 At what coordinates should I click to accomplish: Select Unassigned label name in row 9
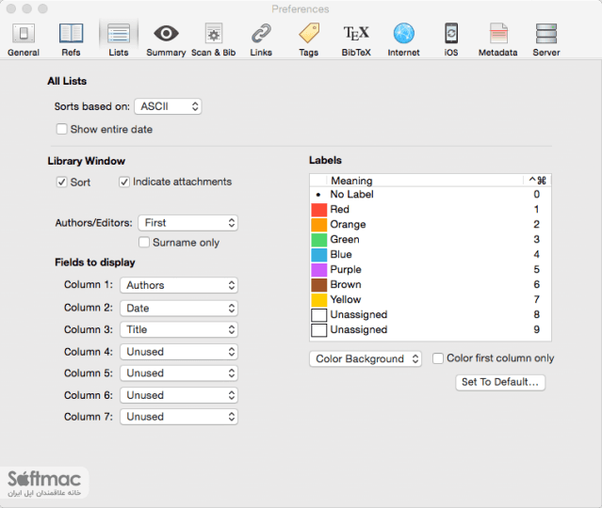[359, 329]
